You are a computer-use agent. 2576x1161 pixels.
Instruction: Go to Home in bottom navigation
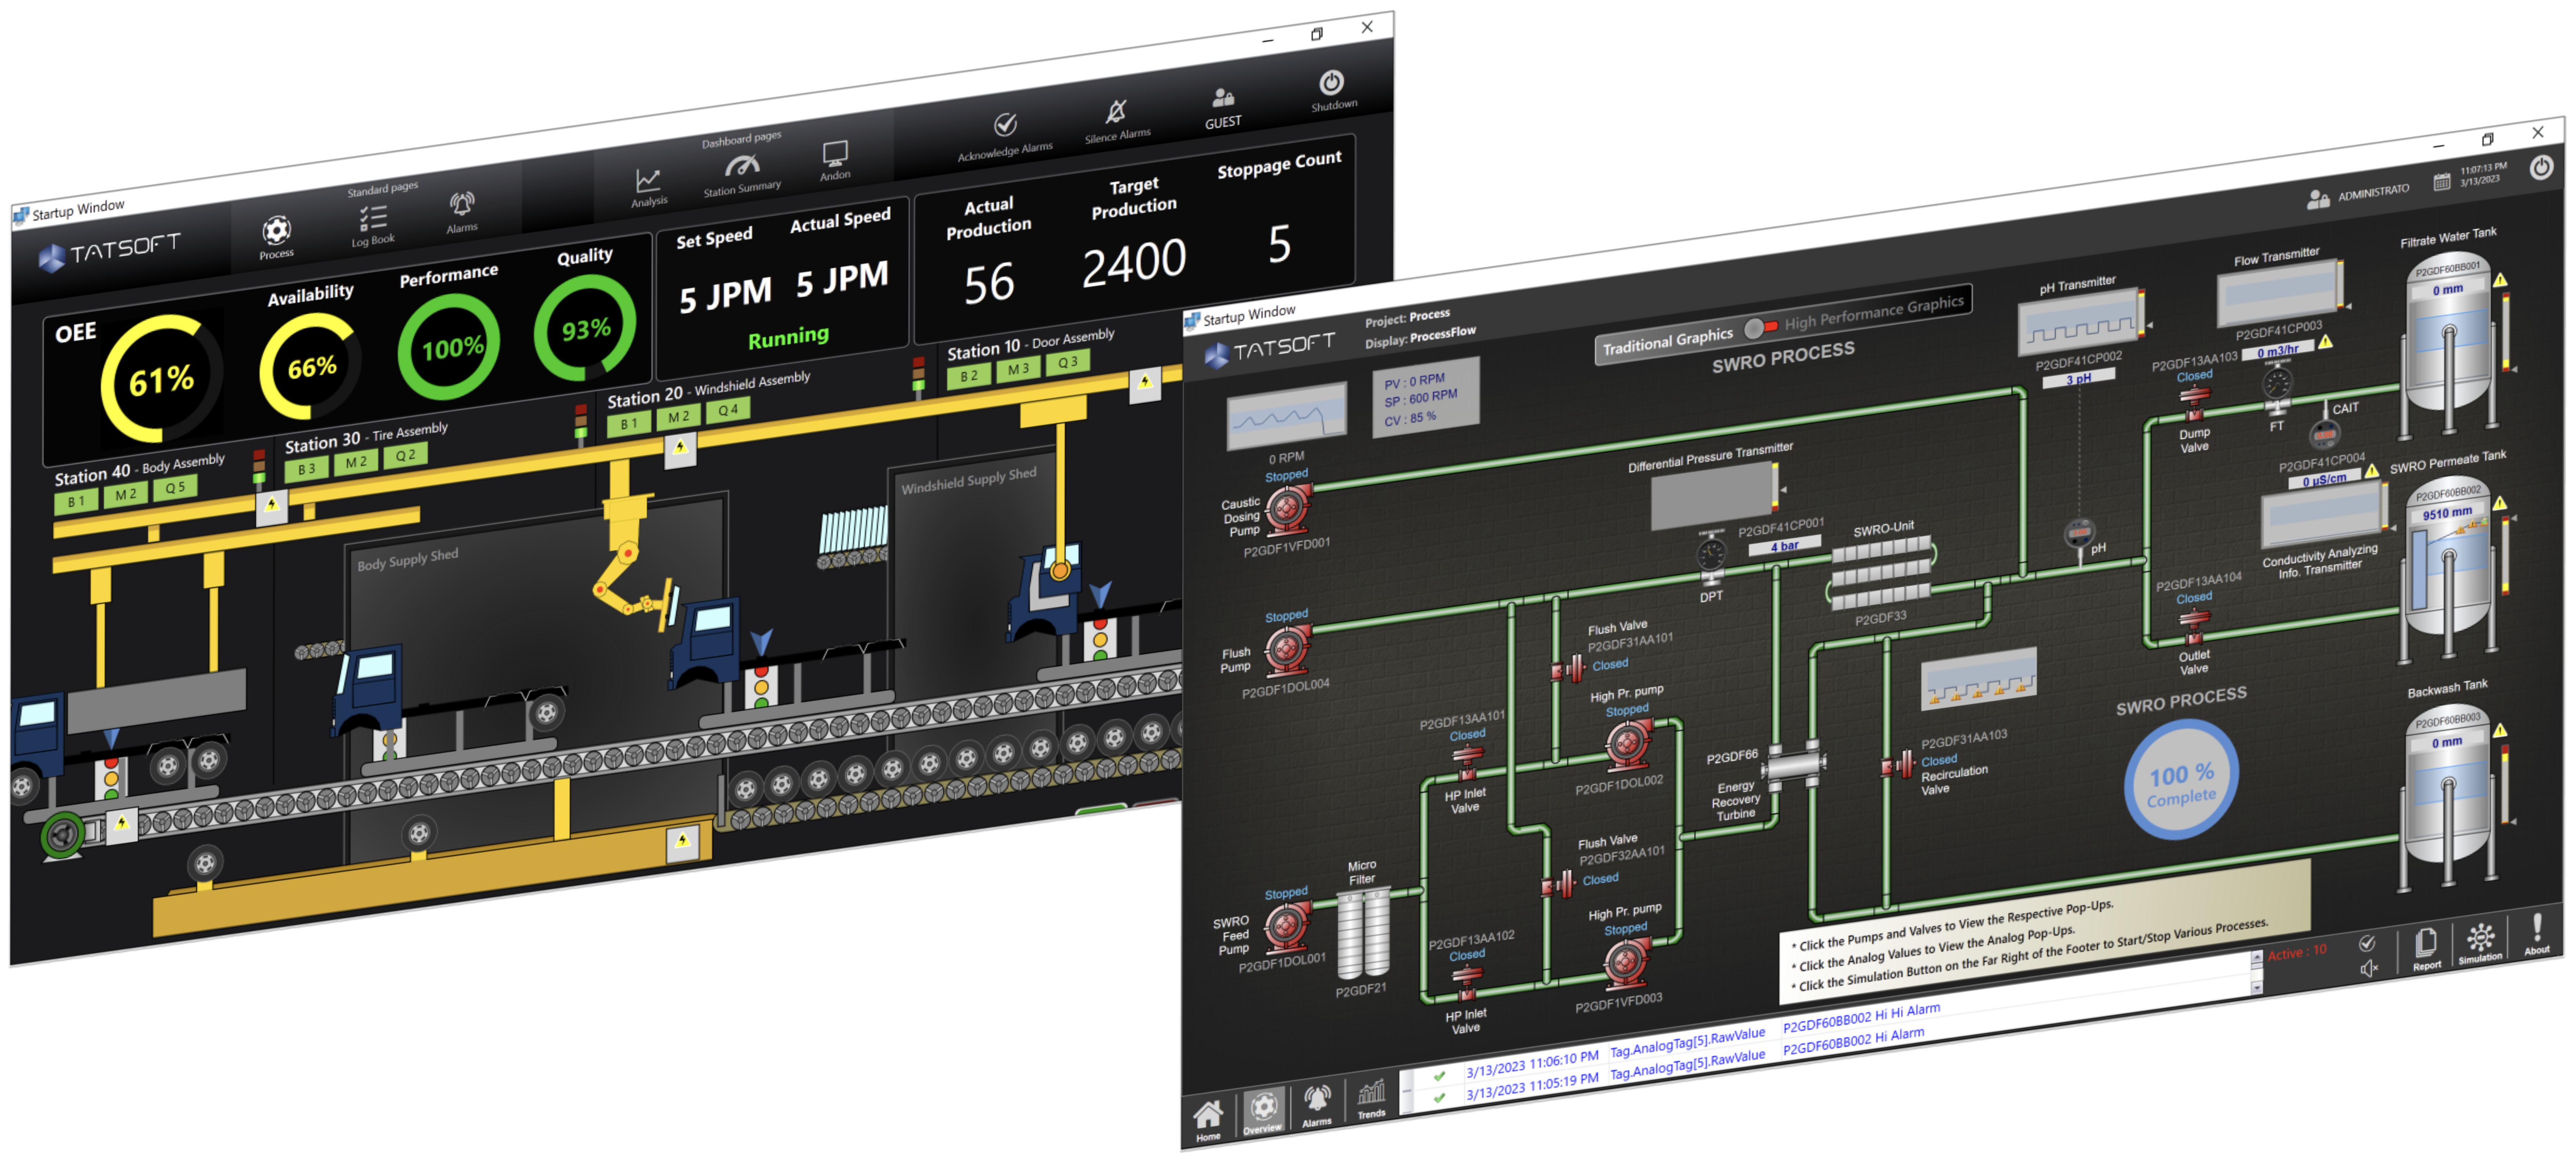coord(1208,1115)
